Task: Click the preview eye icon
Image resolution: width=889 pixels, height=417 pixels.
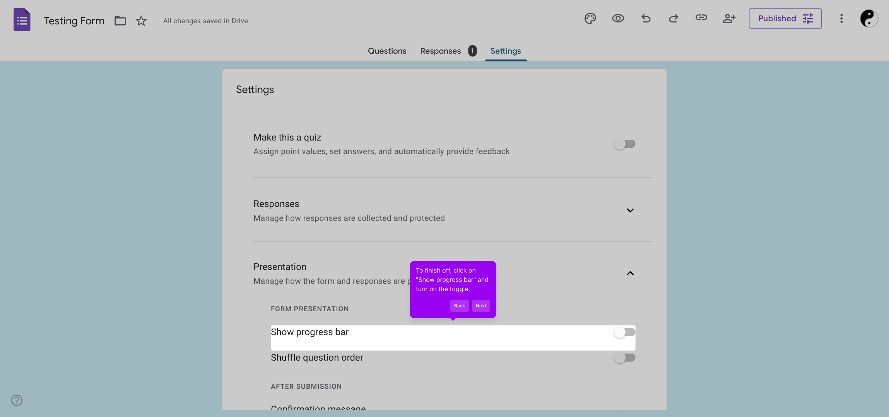Action: pos(618,19)
